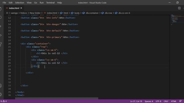
Task: Click line number 20 in gutter
Action: pos(9,43)
